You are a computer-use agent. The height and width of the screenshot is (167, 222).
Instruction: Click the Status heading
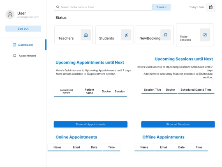[61, 18]
